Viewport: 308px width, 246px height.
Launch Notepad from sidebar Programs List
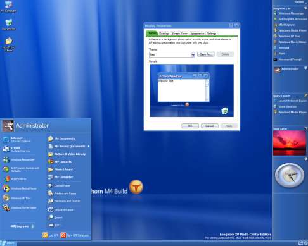(281, 48)
